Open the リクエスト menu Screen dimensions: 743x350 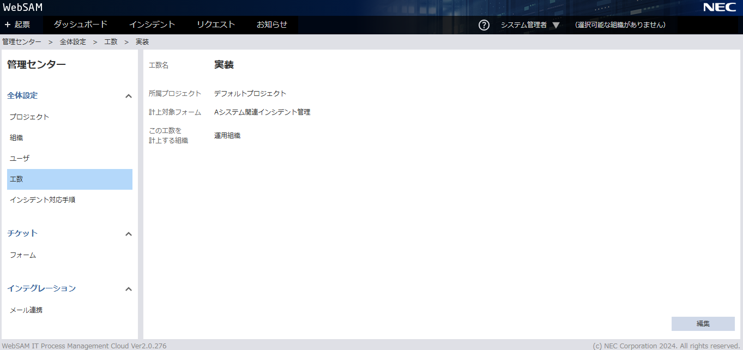coord(216,25)
